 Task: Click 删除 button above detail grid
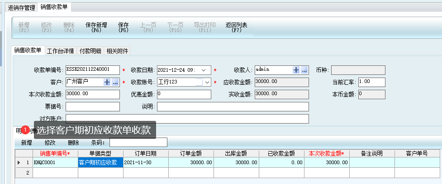pos(73,143)
